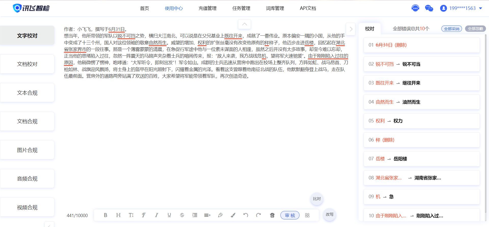This screenshot has width=489, height=227.
Task: Open the line spacing options
Action: pos(207,215)
